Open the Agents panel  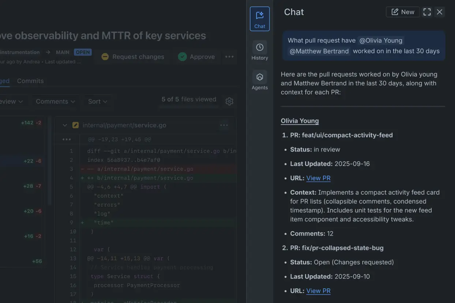pyautogui.click(x=260, y=80)
